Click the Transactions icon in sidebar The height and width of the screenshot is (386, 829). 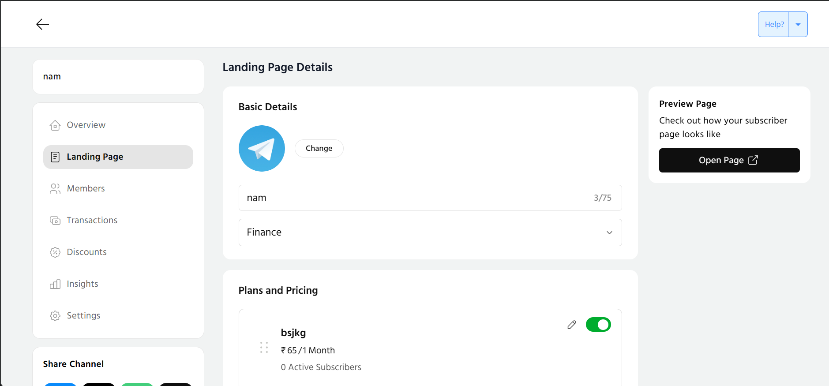click(x=55, y=221)
